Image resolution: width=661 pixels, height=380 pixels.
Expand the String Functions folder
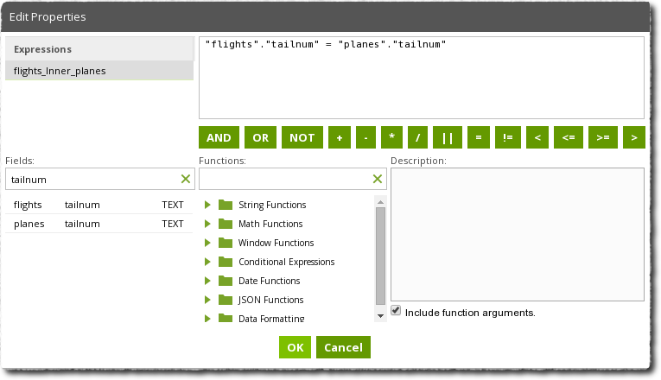pos(207,205)
